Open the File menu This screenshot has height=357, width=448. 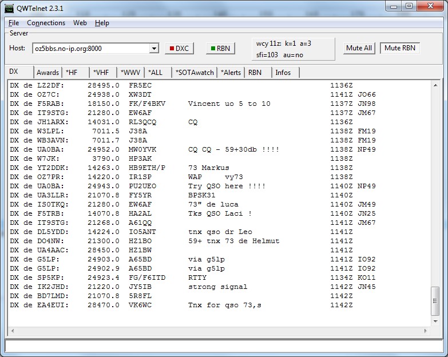[14, 23]
